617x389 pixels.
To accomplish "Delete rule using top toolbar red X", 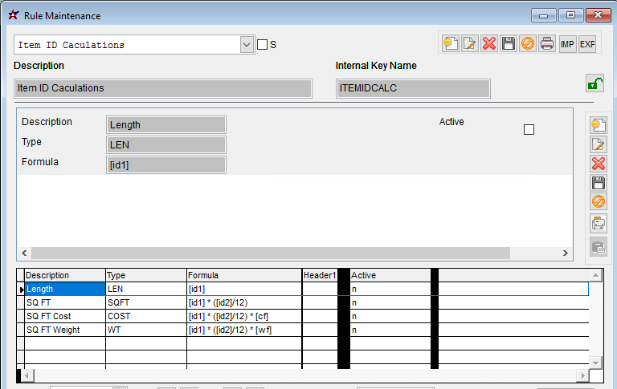I will pyautogui.click(x=489, y=44).
